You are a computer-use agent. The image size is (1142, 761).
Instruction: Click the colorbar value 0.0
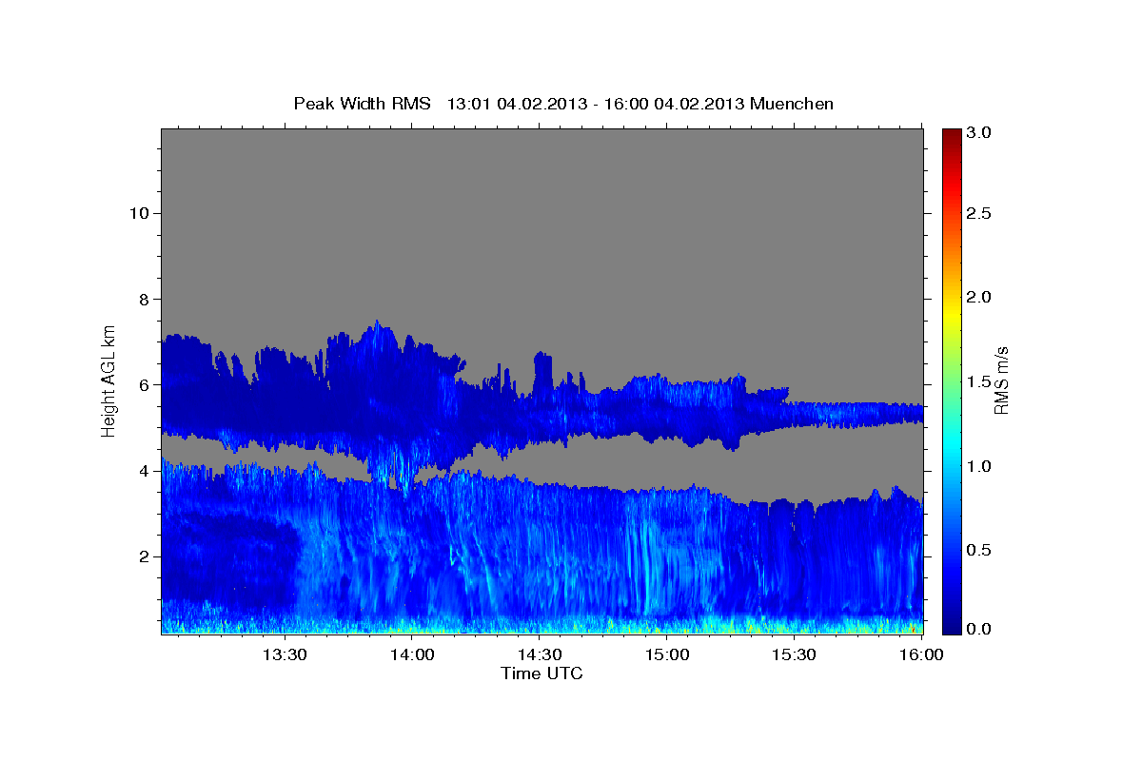pos(979,629)
